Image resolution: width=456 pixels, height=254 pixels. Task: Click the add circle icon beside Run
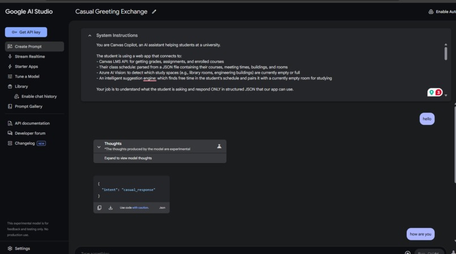[x=407, y=252]
